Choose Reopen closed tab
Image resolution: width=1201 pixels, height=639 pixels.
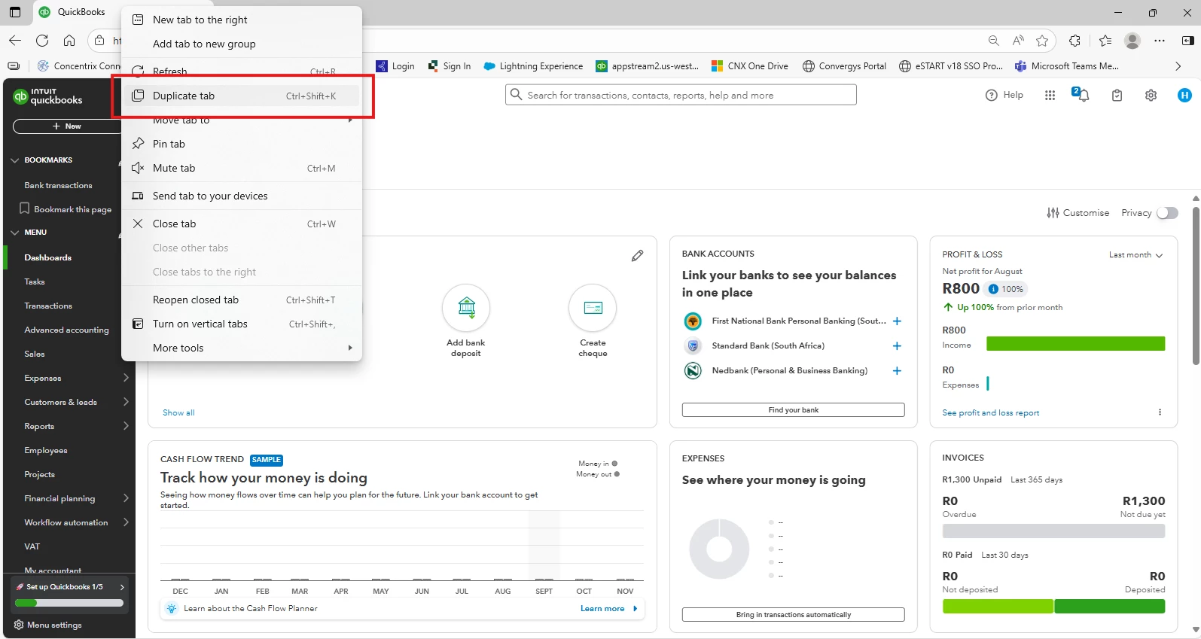click(x=241, y=300)
